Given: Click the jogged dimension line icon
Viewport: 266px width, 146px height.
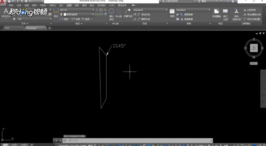Looking at the screenshot, I should (105, 10).
